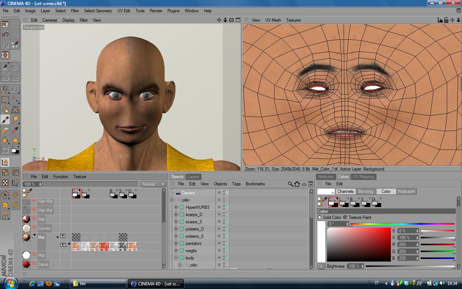Select the Texture Paint radio option
This screenshot has width=462, height=289.
(x=345, y=217)
